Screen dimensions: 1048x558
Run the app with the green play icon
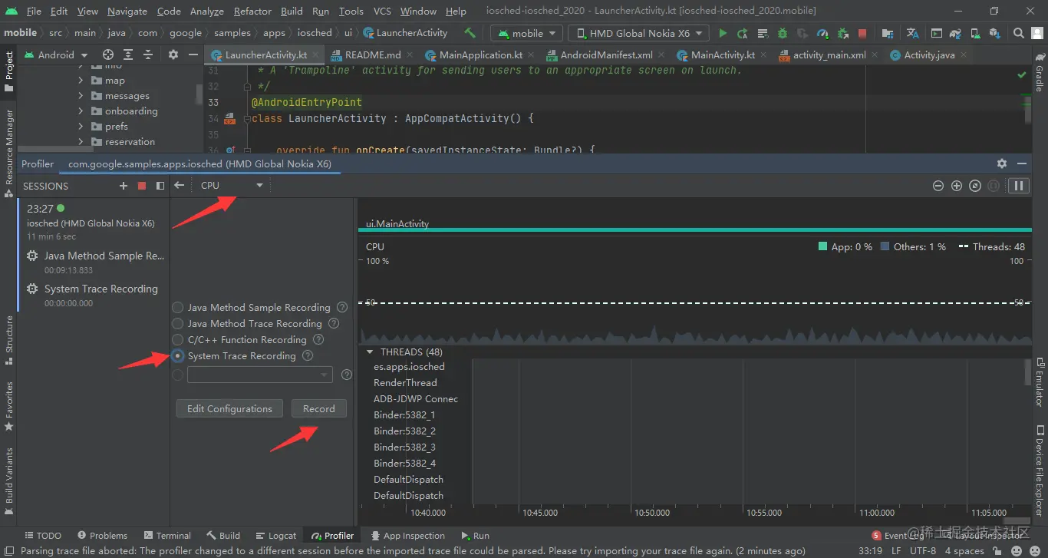point(723,33)
